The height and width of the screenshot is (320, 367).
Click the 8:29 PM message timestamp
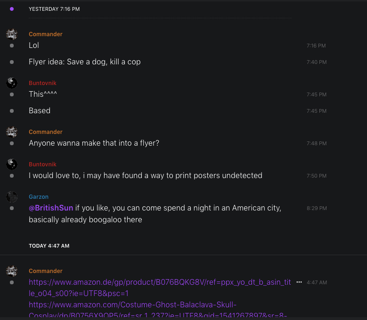click(316, 208)
